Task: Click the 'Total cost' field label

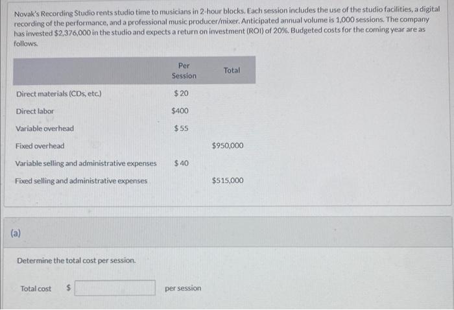Action: [x=36, y=289]
